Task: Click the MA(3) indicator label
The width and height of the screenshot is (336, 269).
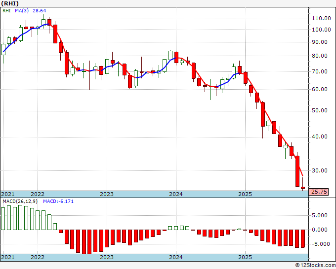Action: tap(22, 11)
